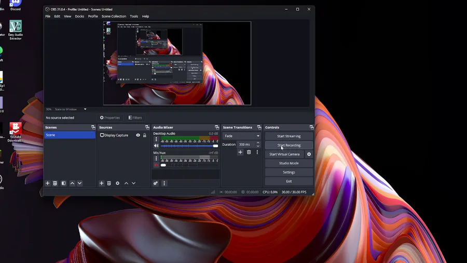Click CPU usage status text
This screenshot has width=467, height=263.
(x=270, y=192)
